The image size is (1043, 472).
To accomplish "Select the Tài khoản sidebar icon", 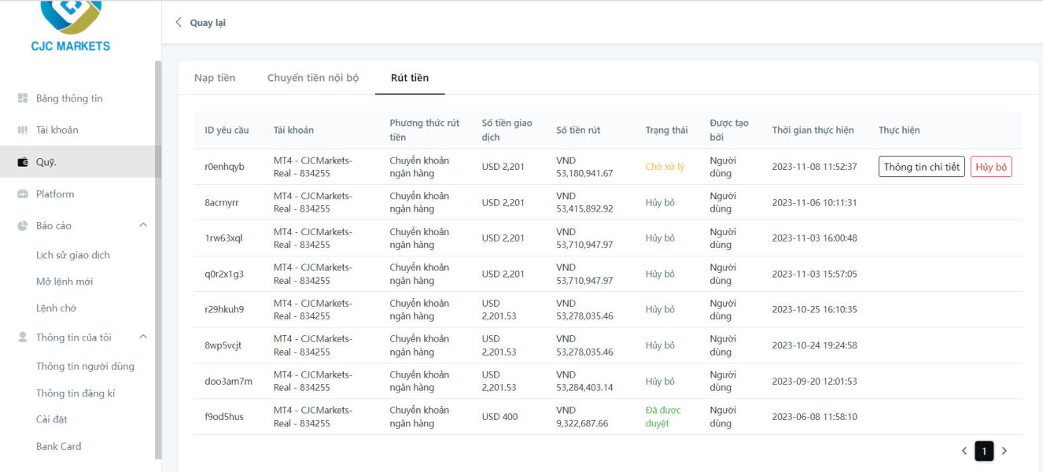I will [x=23, y=130].
